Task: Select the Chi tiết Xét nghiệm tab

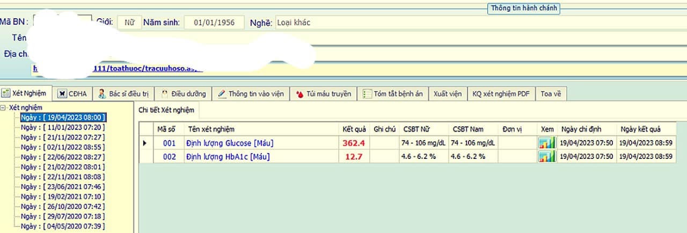Action: [x=166, y=110]
